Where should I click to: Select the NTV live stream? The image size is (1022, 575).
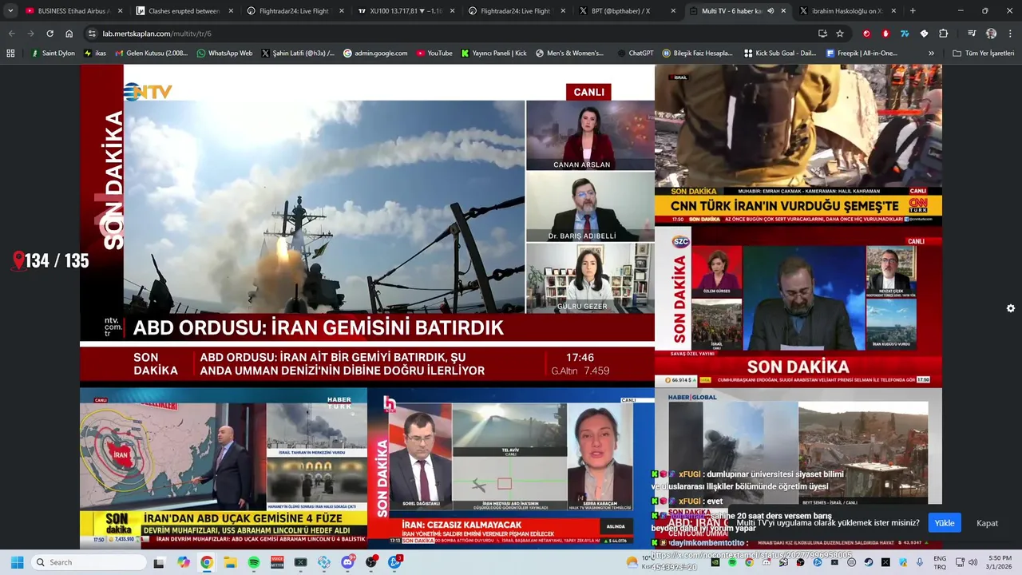point(367,225)
